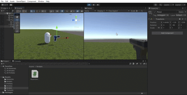The image size is (187, 95).
Task: Toggle the Pistol active checkbox
Action: click(x=155, y=12)
